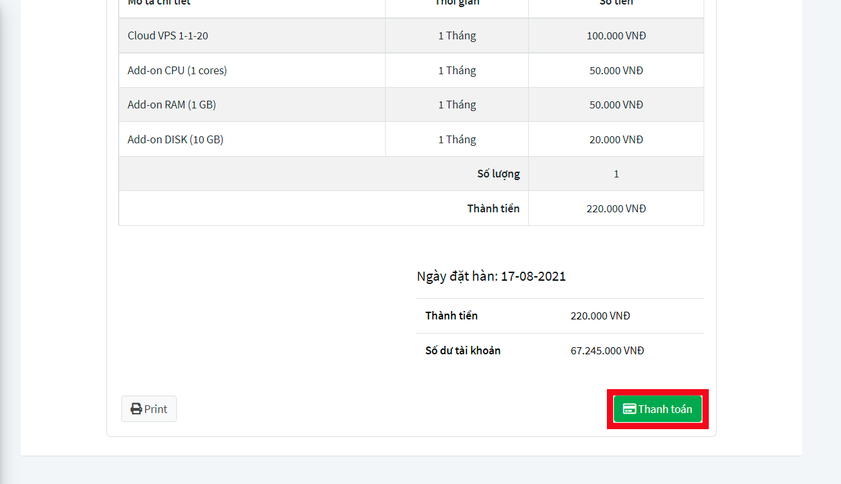The height and width of the screenshot is (484, 841).
Task: Click the 20.000 VNĐ price for DISK add-on
Action: [616, 139]
